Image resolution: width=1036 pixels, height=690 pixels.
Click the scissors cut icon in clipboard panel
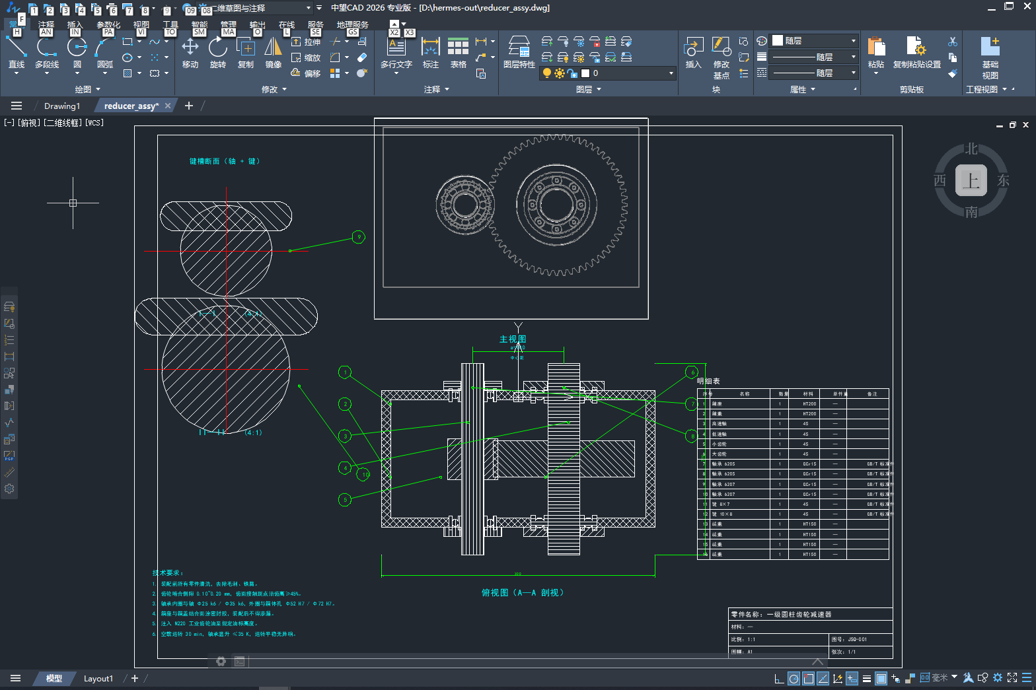953,42
